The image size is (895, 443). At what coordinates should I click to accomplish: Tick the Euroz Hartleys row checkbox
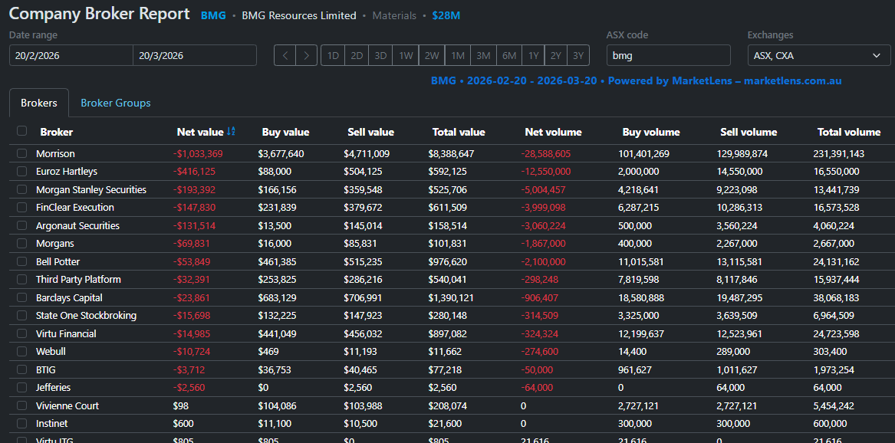click(21, 171)
